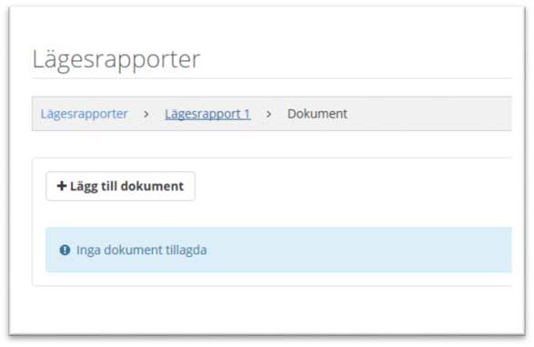Click the Lägesrapporter page heading
This screenshot has height=347, width=534.
(x=116, y=60)
